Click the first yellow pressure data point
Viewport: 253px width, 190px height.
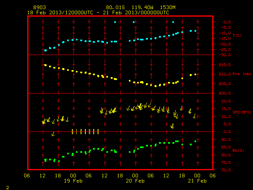(x=45, y=65)
